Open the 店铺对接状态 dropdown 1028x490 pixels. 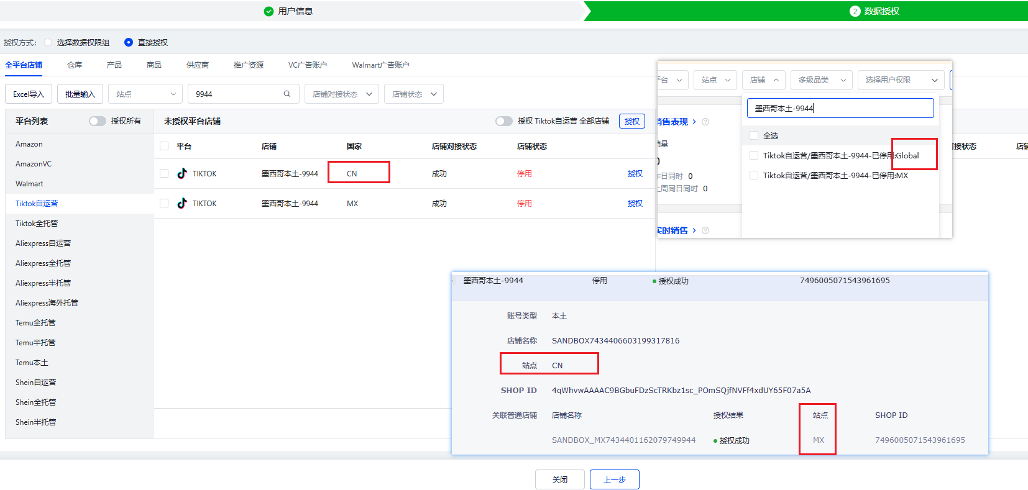pos(342,94)
